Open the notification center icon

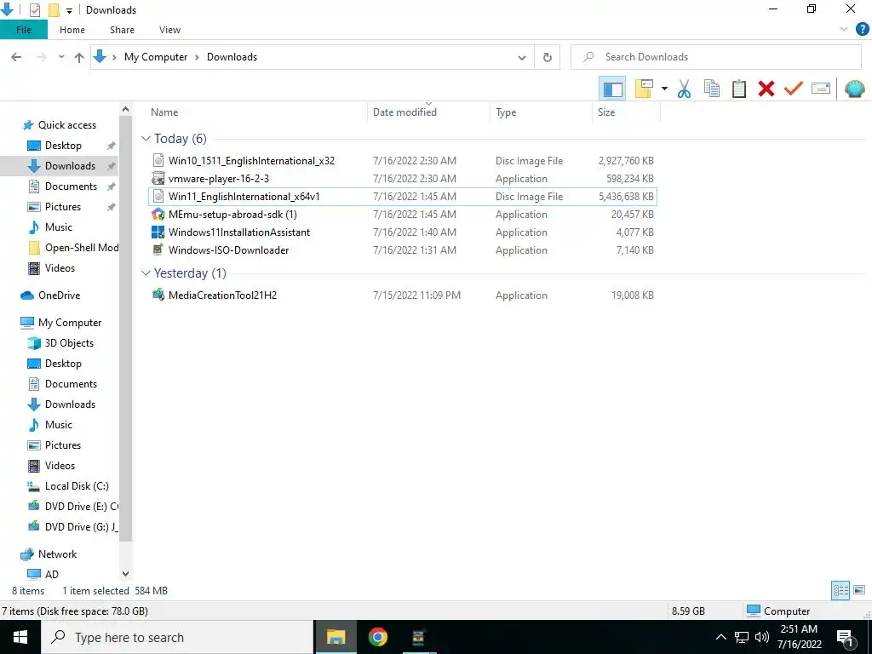(x=846, y=639)
